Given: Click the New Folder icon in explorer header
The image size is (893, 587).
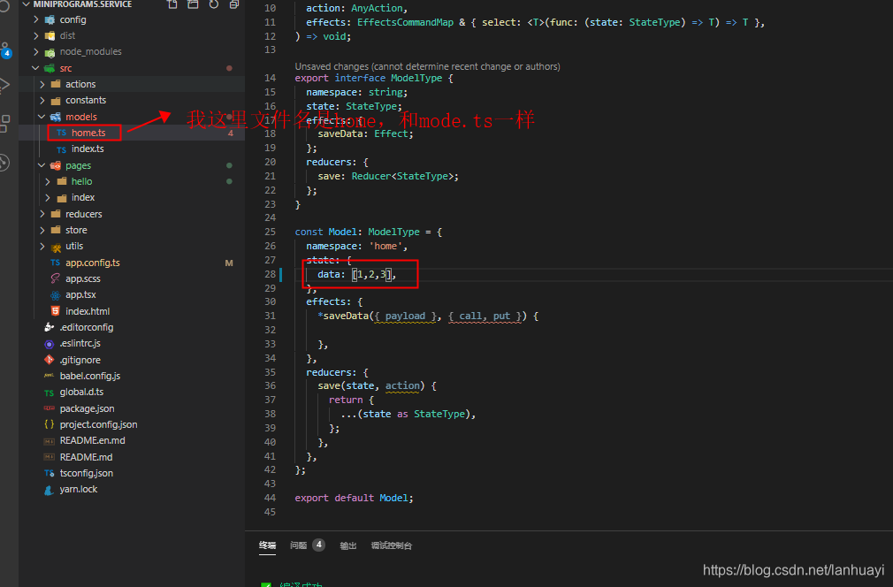Looking at the screenshot, I should pyautogui.click(x=193, y=4).
